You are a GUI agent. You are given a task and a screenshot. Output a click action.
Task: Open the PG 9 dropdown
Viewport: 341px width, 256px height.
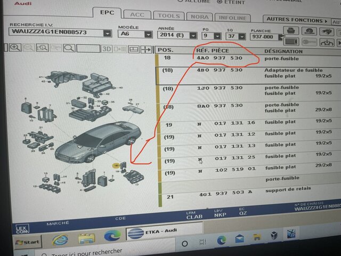217,36
